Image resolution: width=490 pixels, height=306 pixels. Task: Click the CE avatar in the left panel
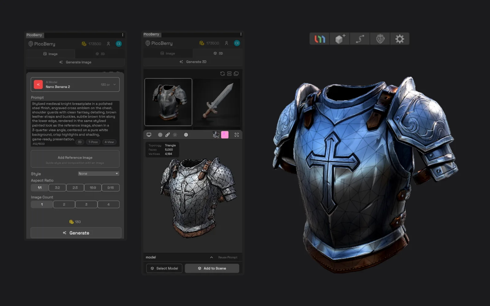[x=119, y=44]
